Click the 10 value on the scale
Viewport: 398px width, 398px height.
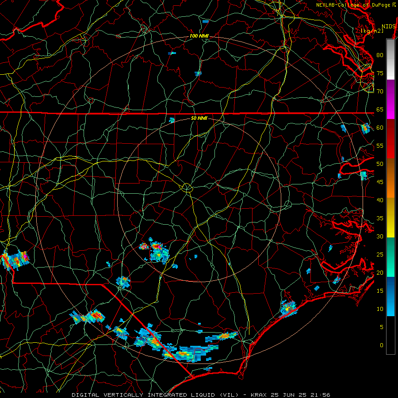point(380,309)
